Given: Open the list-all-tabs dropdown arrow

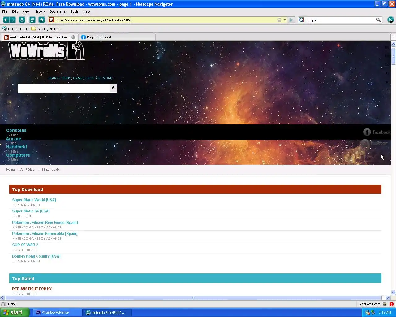Looking at the screenshot, I should pos(393,37).
